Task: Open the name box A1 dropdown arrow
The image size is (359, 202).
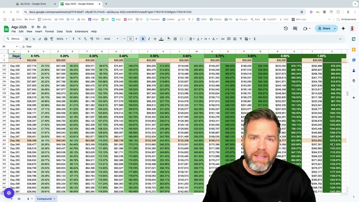Action: (17, 47)
